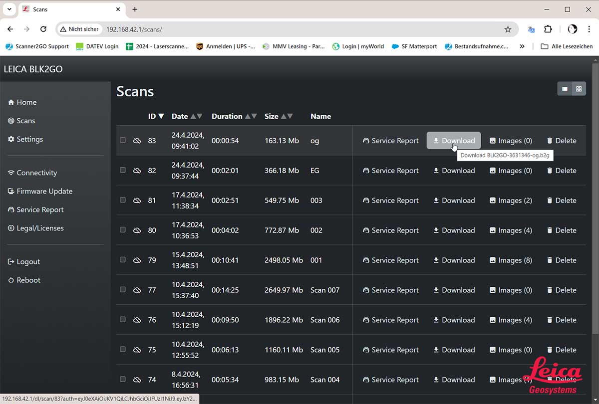Screen dimensions: 599x404
Task: Open the Home sidebar item
Action: coord(22,102)
